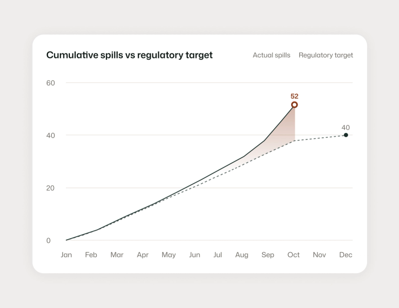Click the 60 y-axis value label
399x308 pixels.
(x=50, y=83)
